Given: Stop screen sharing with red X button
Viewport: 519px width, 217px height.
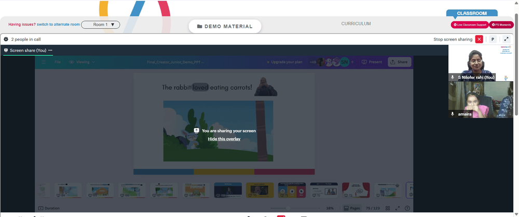Looking at the screenshot, I should (x=479, y=39).
